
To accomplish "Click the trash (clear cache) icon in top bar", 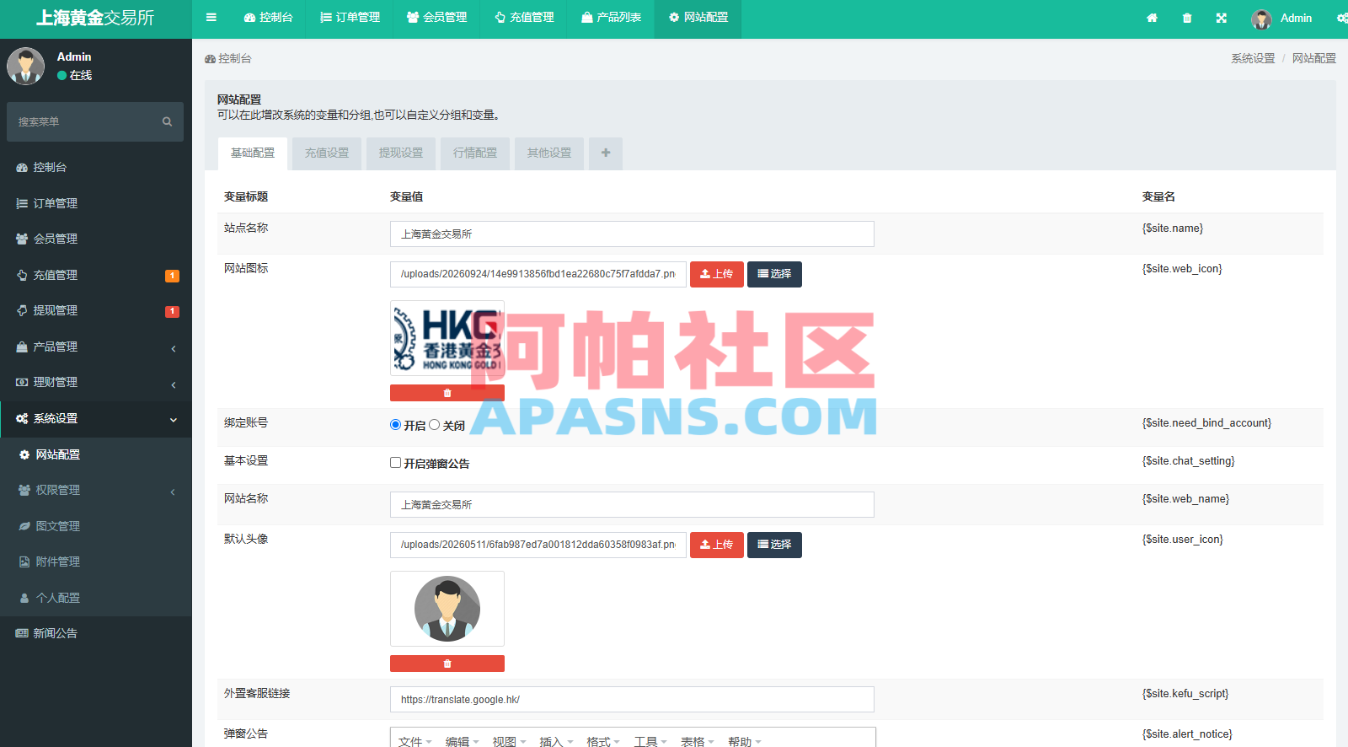I will tap(1187, 18).
